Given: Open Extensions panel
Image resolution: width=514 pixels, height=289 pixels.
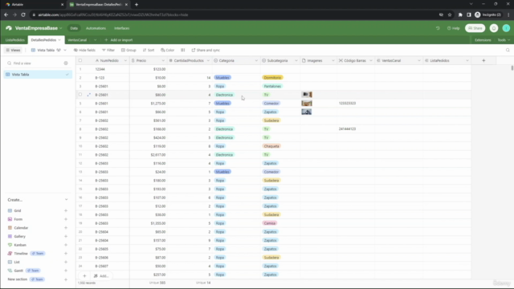Looking at the screenshot, I should [483, 40].
